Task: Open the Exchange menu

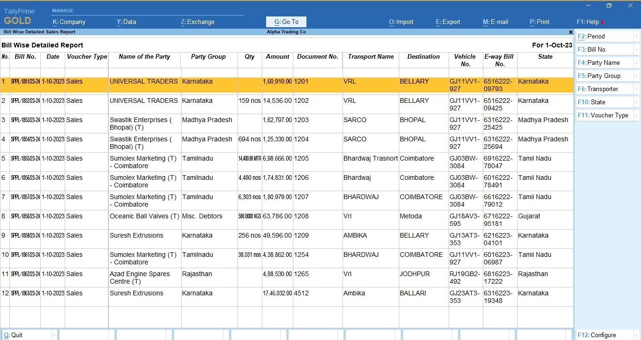Action: (198, 22)
